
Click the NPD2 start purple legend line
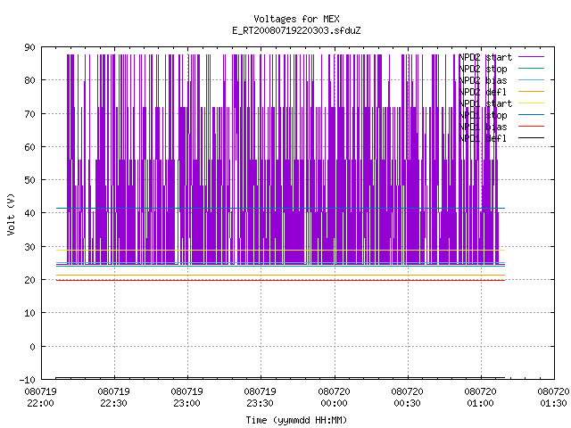pos(531,57)
